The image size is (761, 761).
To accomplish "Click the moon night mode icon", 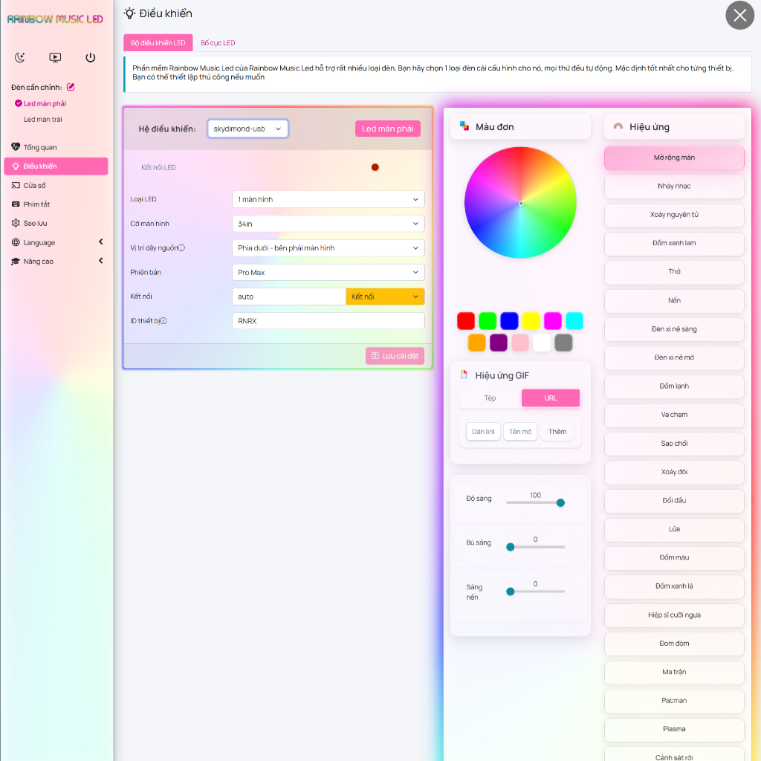I will [20, 57].
